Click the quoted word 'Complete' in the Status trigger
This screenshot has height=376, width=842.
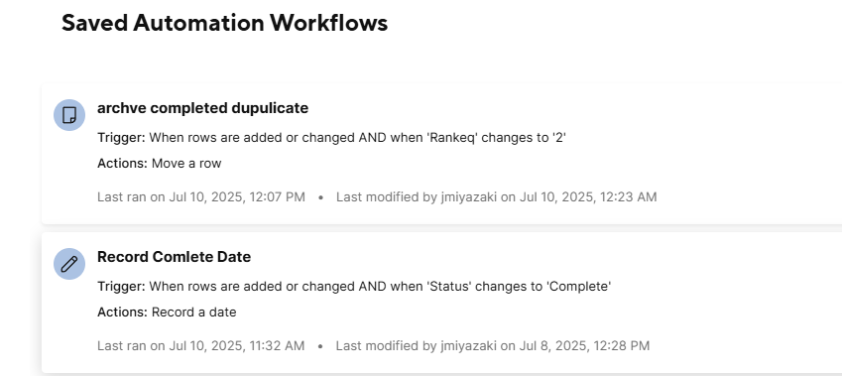coord(579,287)
